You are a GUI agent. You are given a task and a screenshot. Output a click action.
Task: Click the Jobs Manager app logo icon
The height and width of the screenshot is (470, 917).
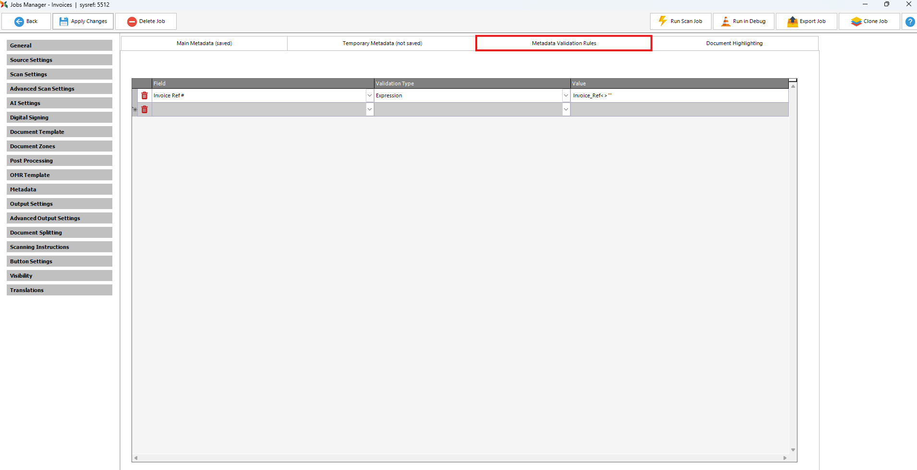coord(4,4)
